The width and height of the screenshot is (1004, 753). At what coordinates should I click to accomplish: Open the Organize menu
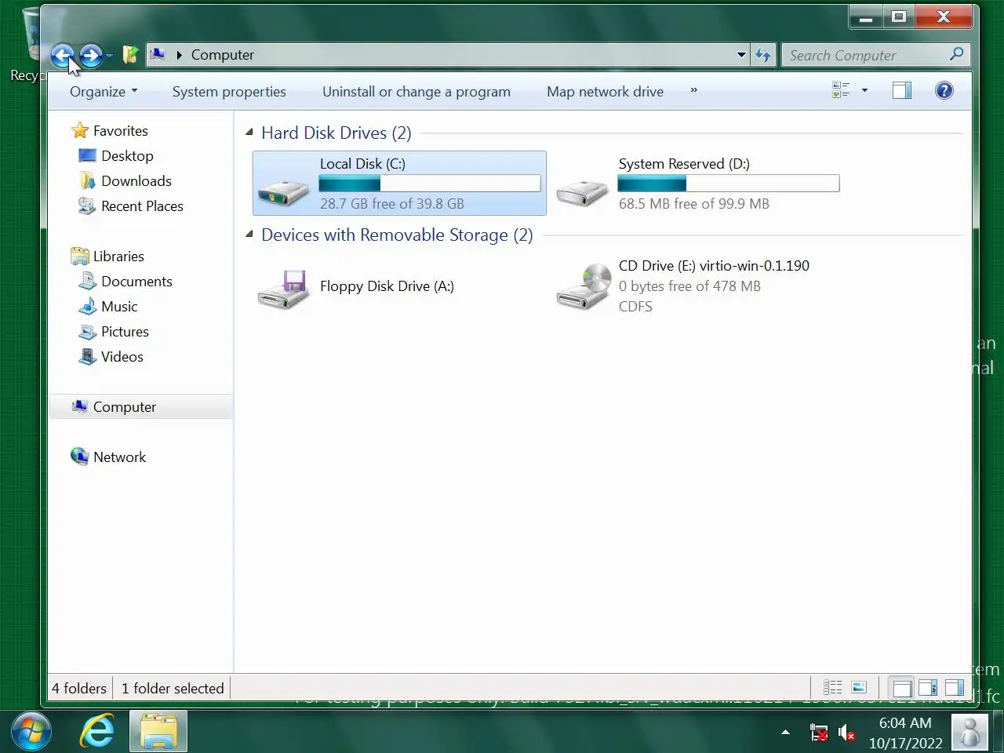[104, 92]
